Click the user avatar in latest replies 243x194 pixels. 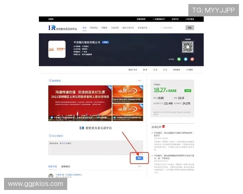(x=51, y=176)
